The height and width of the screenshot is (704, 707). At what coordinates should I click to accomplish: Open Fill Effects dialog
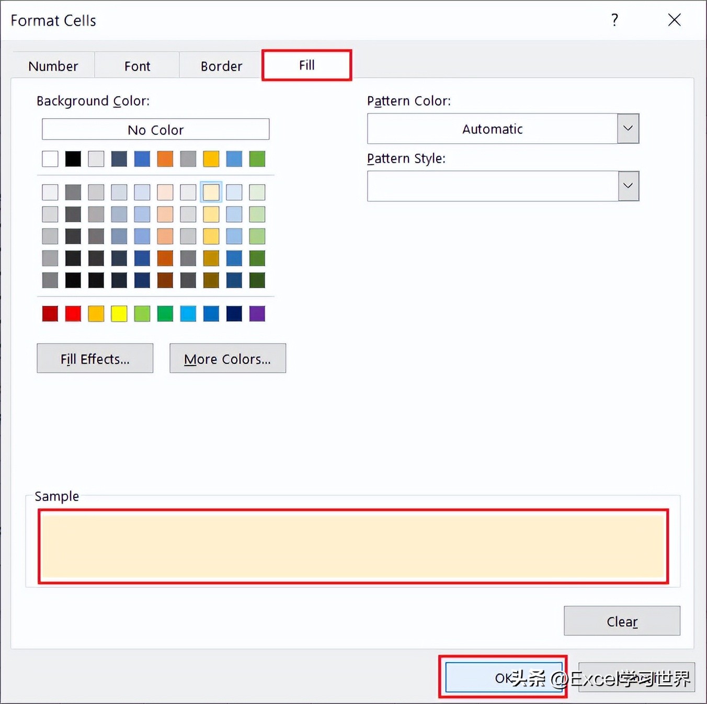click(95, 358)
